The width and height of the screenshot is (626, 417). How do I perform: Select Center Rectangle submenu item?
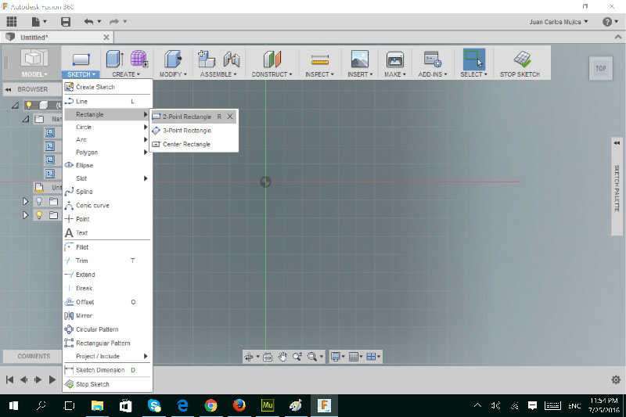point(193,144)
